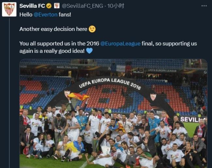Open the @EuropaLeague mention link

point(120,44)
